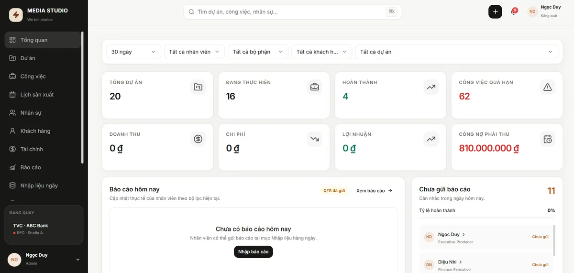574x273 pixels.
Task: Click the Chi phí trending-down card icon
Action: (x=315, y=139)
